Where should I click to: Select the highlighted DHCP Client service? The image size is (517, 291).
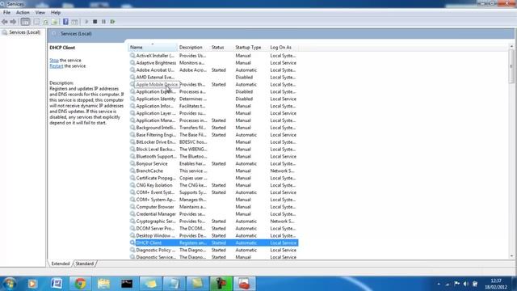tap(213, 243)
